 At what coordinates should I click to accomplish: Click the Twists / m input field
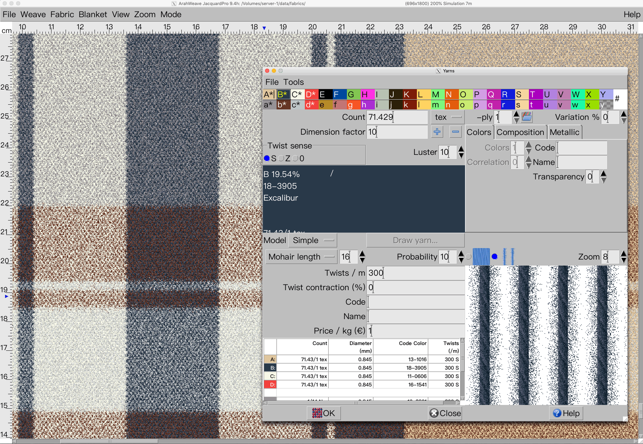416,273
